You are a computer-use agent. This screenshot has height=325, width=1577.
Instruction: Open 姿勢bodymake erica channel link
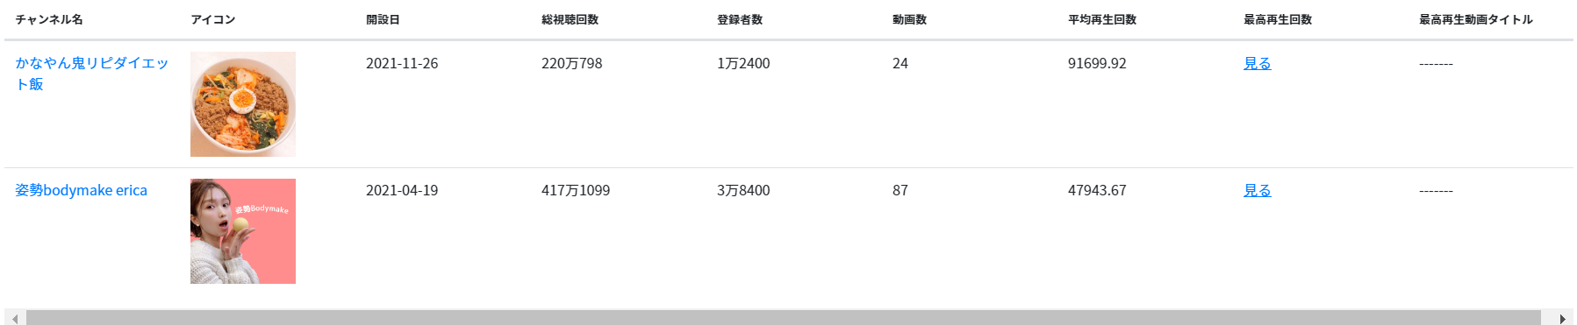[81, 190]
